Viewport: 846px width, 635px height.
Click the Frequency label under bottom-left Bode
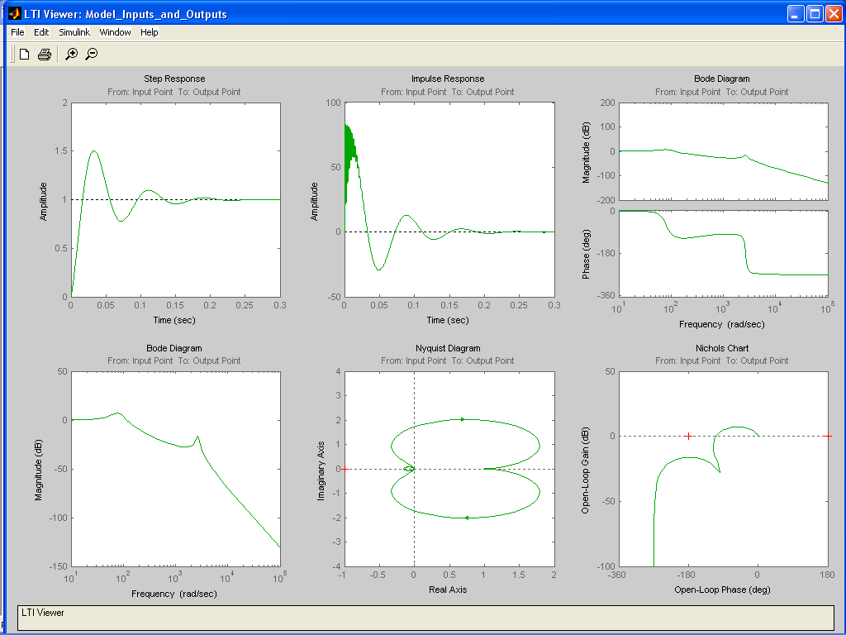[x=174, y=594]
